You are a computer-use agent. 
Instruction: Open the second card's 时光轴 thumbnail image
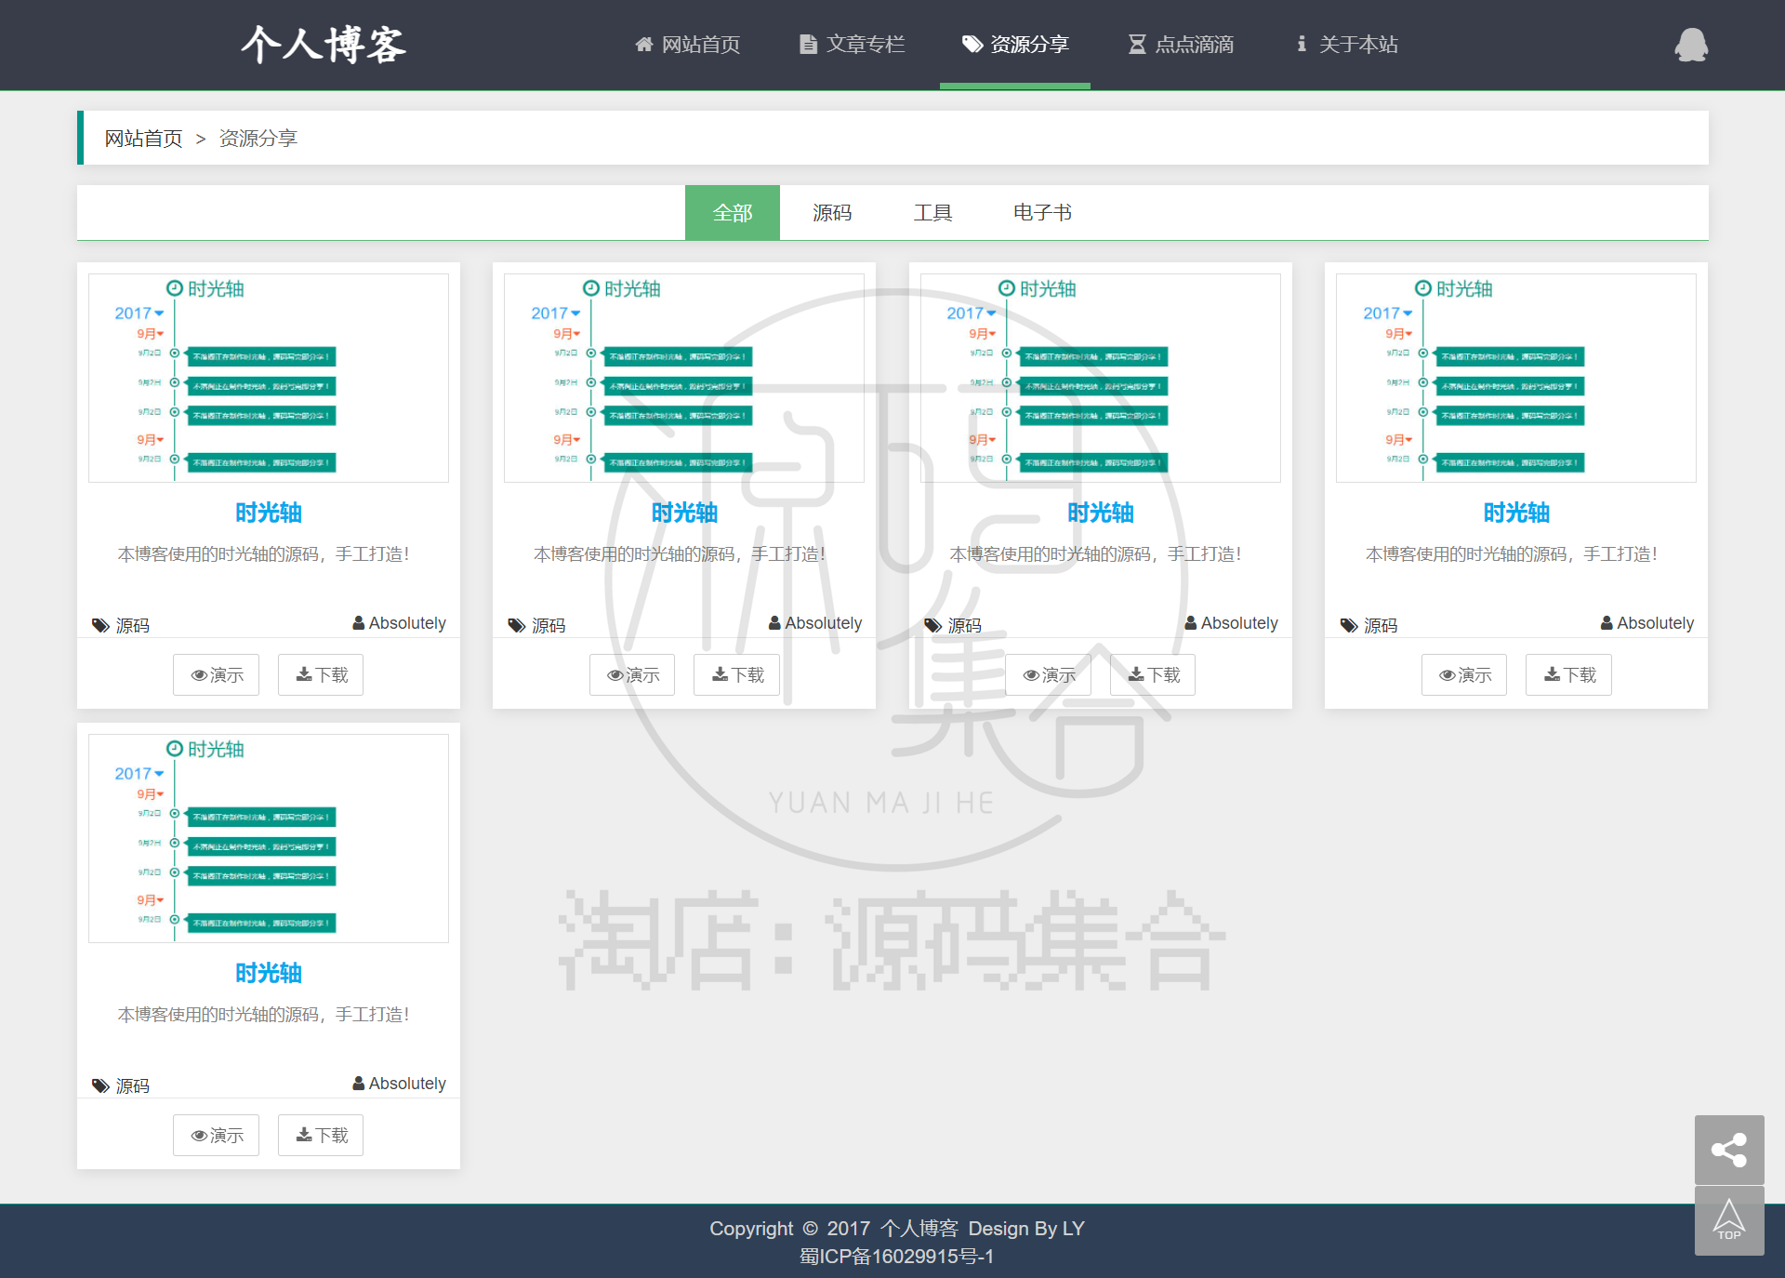[684, 378]
